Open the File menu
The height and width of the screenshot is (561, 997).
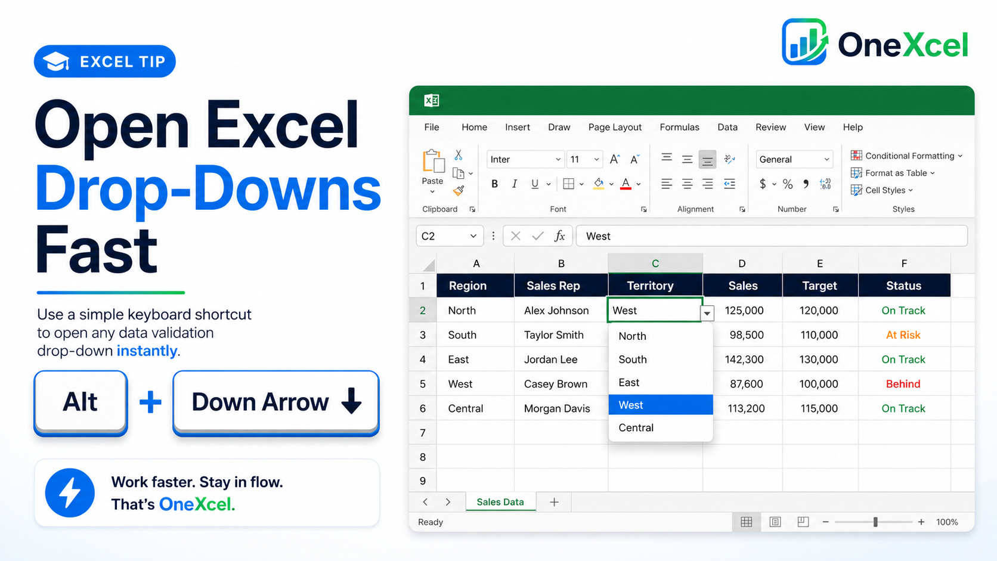click(432, 127)
